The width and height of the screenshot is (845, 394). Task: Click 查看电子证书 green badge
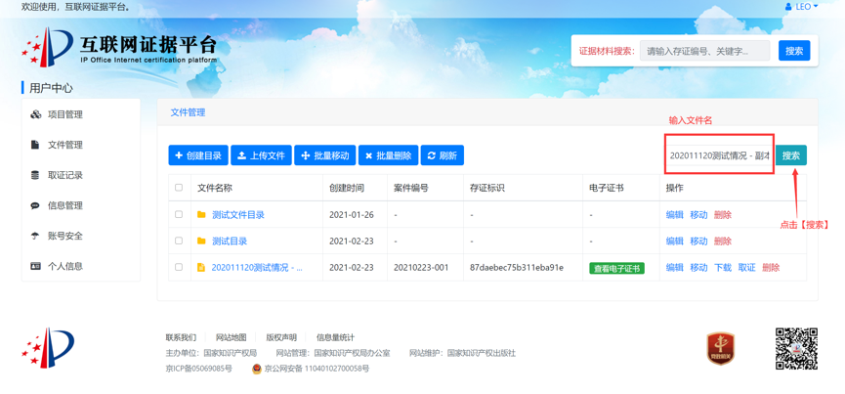click(x=616, y=268)
